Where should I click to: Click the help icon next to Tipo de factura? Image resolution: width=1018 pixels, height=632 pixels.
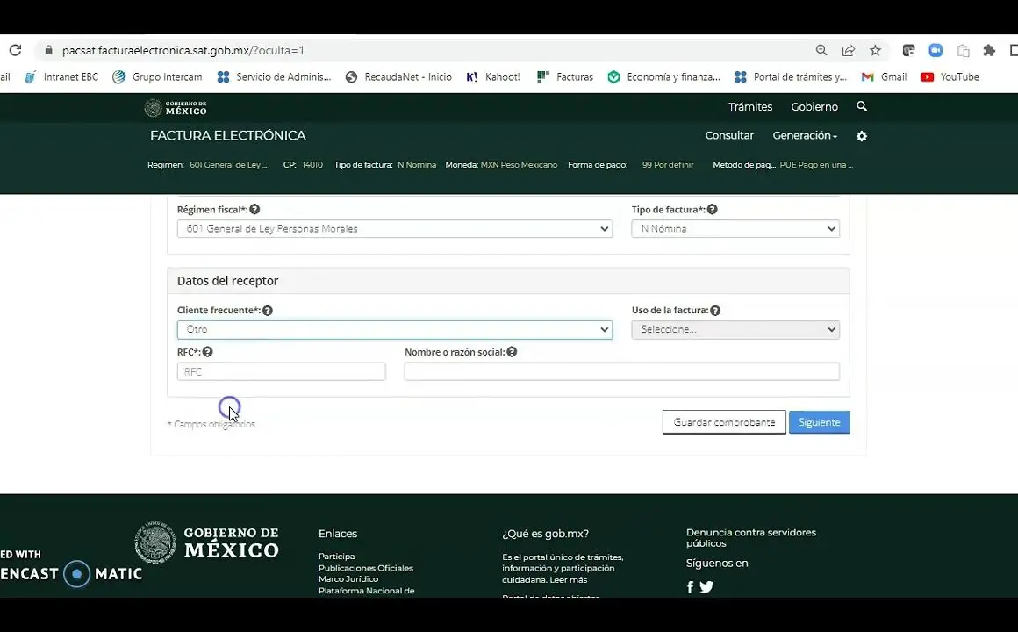tap(713, 209)
